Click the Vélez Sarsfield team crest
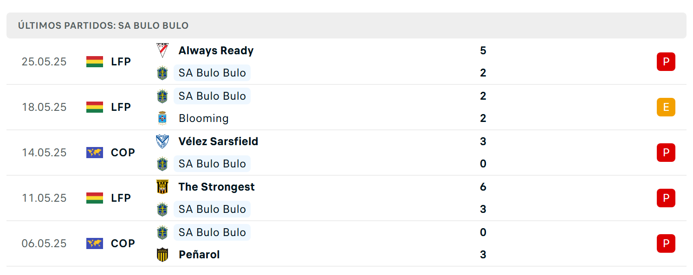 (x=162, y=141)
